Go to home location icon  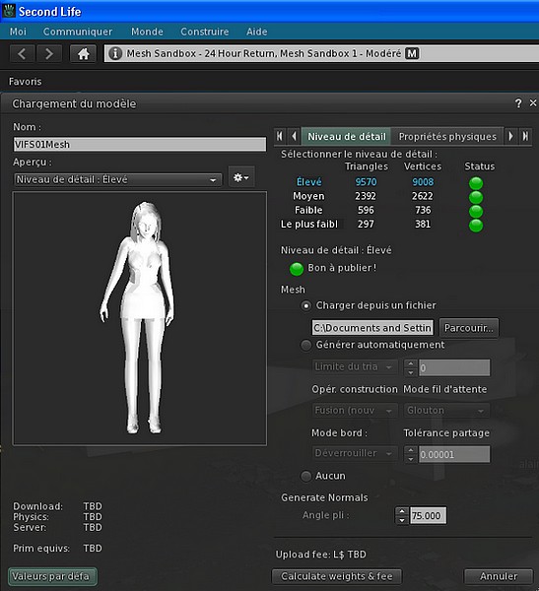point(84,54)
